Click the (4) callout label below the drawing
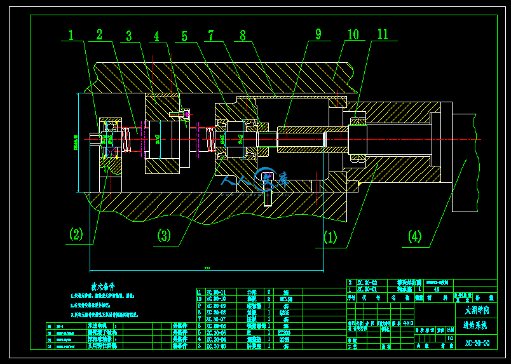511x364 pixels. 415,236
